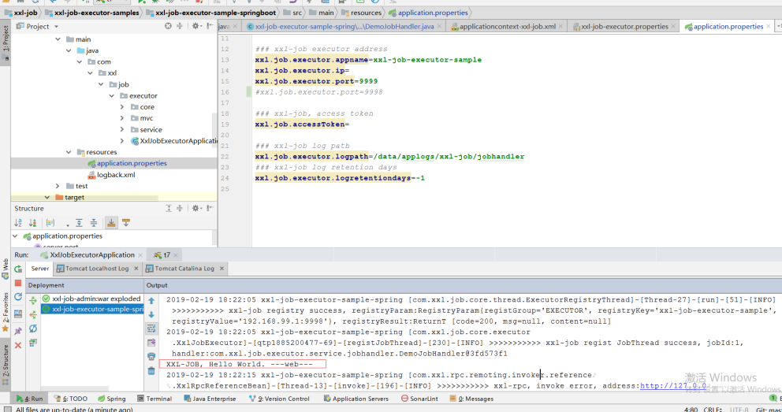Sort Structure view alphabetically
Screen dimensions: 782x412
tap(18, 223)
